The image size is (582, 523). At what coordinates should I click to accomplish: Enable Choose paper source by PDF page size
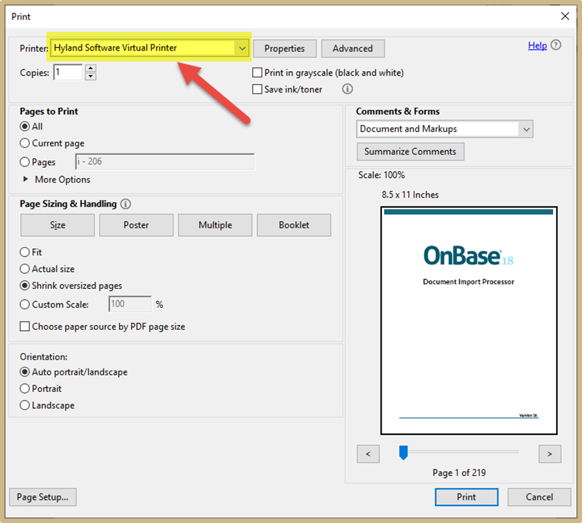pos(25,327)
